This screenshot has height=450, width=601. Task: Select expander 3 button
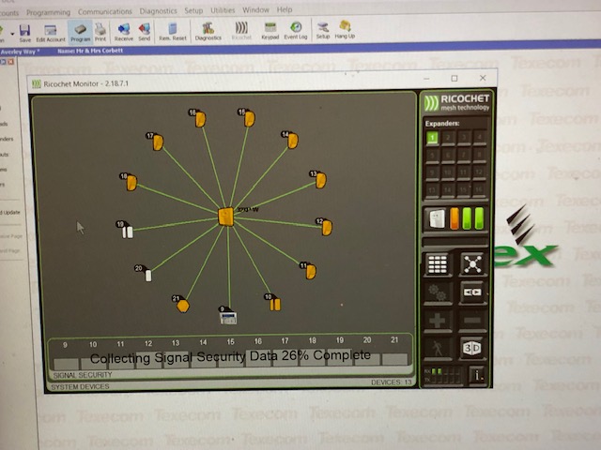(463, 138)
